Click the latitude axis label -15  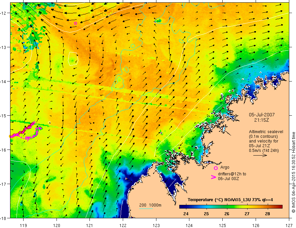4,115
